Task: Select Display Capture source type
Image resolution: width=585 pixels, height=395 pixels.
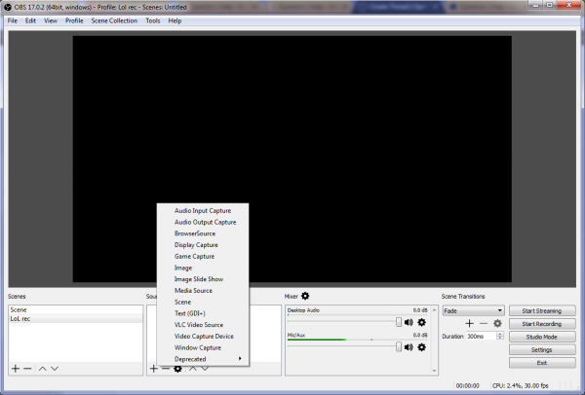Action: click(203, 245)
